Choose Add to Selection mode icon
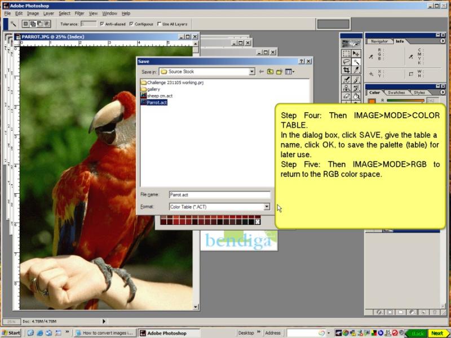Screen dimensions: 451x338 click(x=33, y=24)
